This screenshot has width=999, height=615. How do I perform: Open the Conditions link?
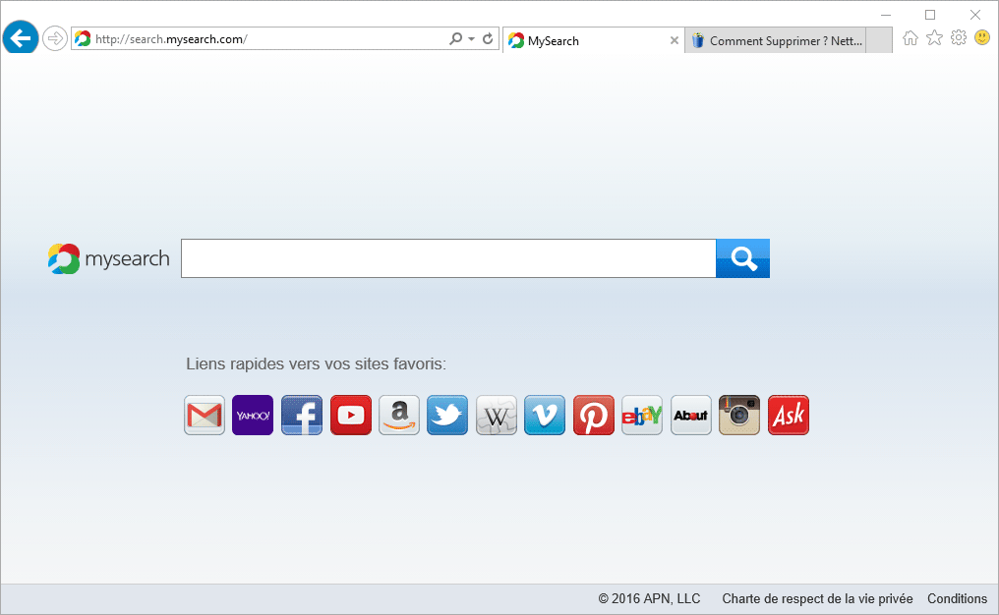tap(957, 599)
